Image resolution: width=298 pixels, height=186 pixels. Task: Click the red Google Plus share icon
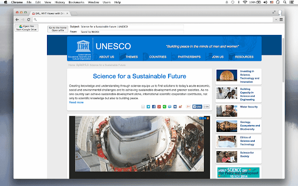pos(159,106)
